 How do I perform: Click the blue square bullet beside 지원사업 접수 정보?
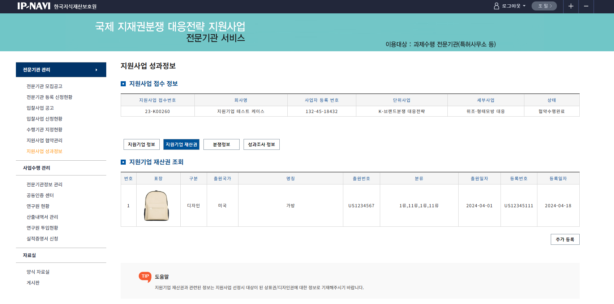[123, 84]
